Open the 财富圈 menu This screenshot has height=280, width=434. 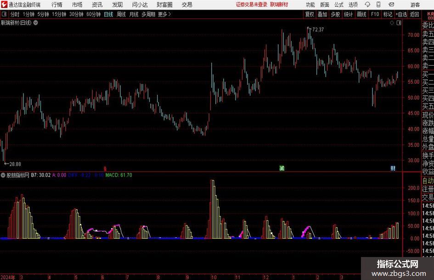click(164, 5)
